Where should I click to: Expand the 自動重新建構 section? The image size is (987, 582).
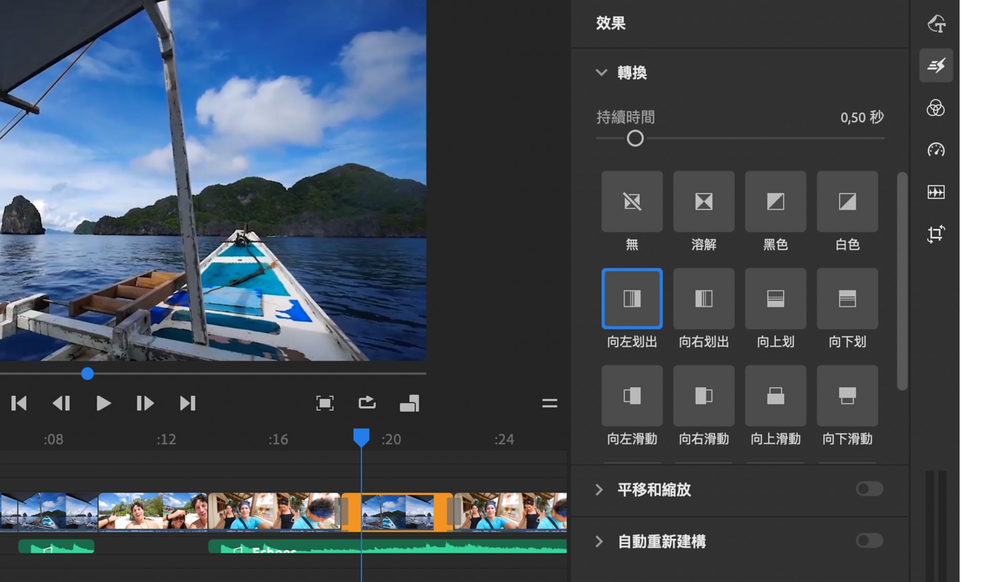click(599, 541)
